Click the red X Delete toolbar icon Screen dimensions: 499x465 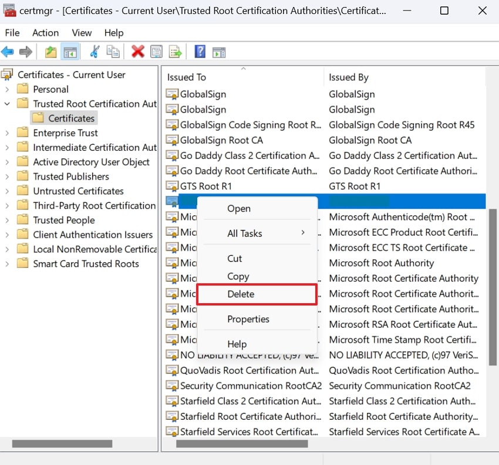[138, 52]
